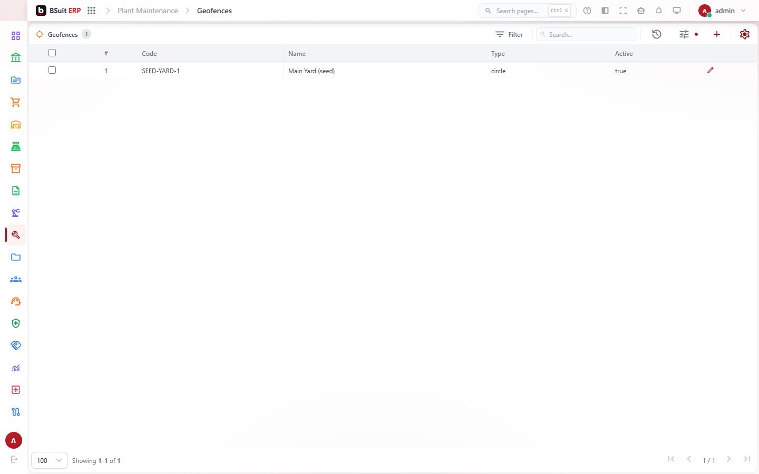Open the green shield icon in sidebar
This screenshot has height=474, width=759.
coord(16,323)
